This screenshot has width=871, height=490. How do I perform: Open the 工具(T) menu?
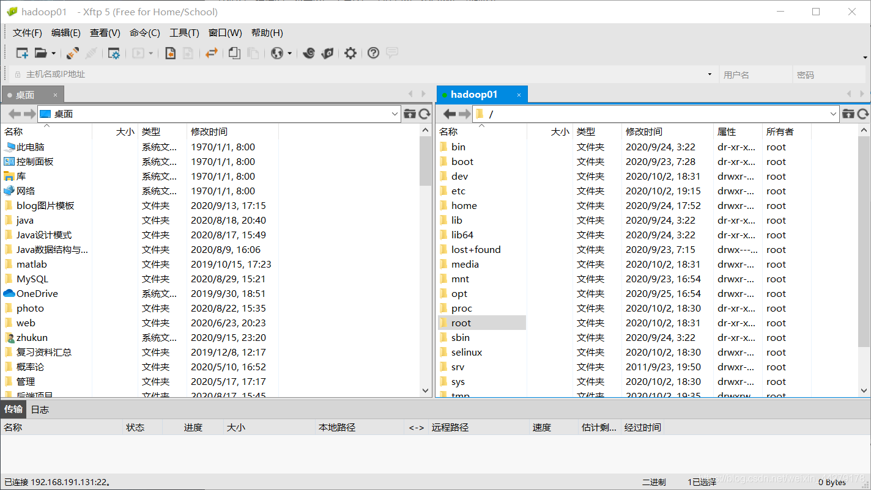[x=184, y=33]
